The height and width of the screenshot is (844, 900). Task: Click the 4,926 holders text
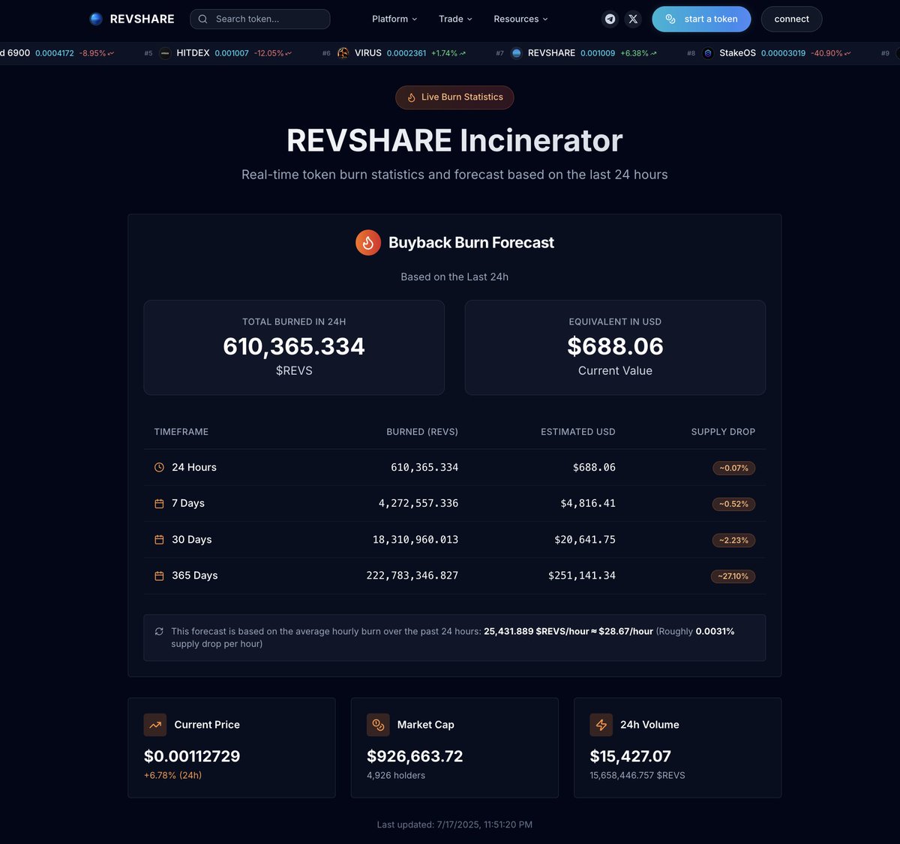[x=396, y=775]
